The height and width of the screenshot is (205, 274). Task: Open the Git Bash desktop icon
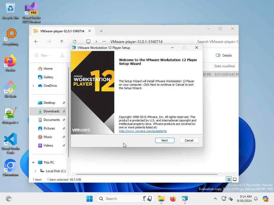click(10, 89)
